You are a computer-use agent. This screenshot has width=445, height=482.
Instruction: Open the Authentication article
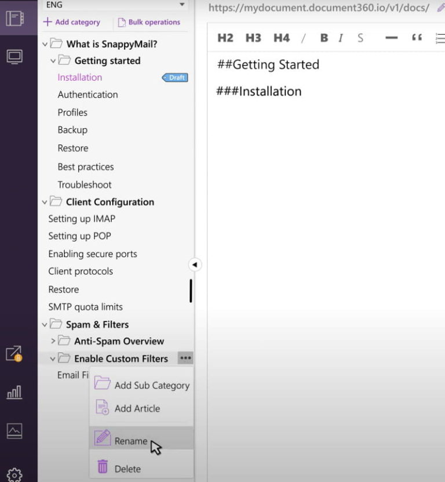[x=87, y=95]
